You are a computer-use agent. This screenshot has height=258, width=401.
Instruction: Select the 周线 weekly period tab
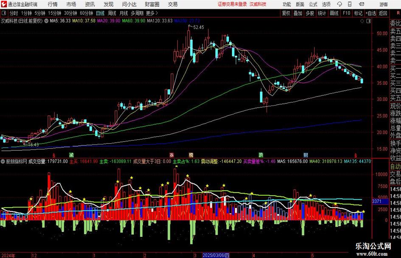112,13
